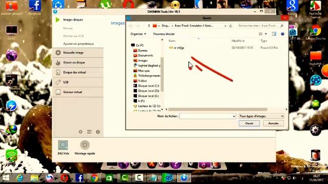The height and width of the screenshot is (184, 328).
Task: Open Images folder in tree
Action: click(141, 60)
